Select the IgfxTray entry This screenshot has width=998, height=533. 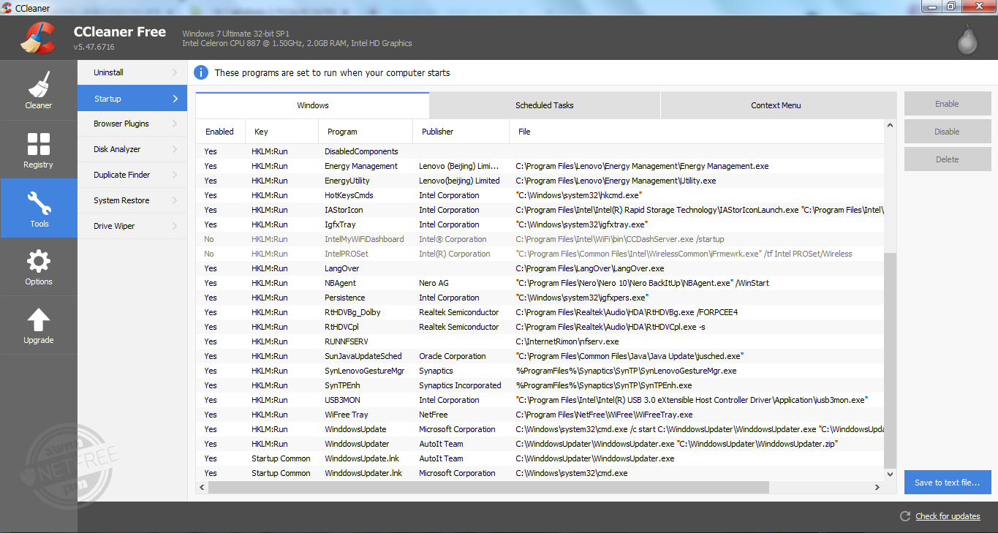(x=540, y=224)
